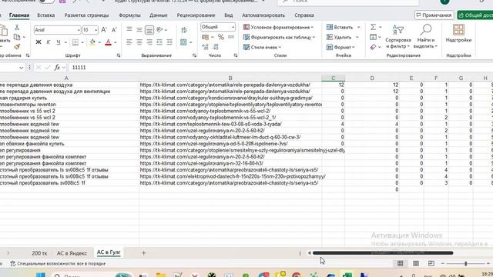The height and width of the screenshot is (277, 493).
Task: Click the Copy icon in clipboard group
Action: 17,37
